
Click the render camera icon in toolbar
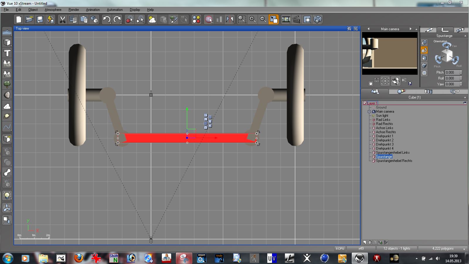318,20
